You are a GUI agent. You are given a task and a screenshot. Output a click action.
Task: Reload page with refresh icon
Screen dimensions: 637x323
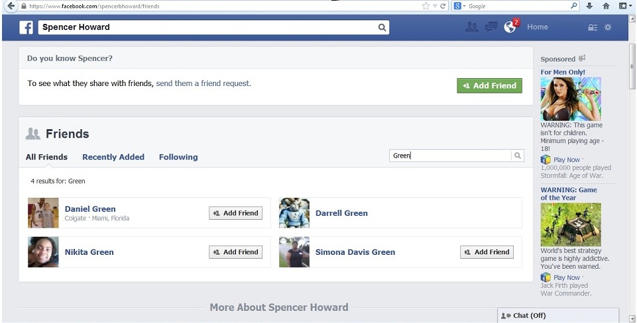pyautogui.click(x=443, y=6)
